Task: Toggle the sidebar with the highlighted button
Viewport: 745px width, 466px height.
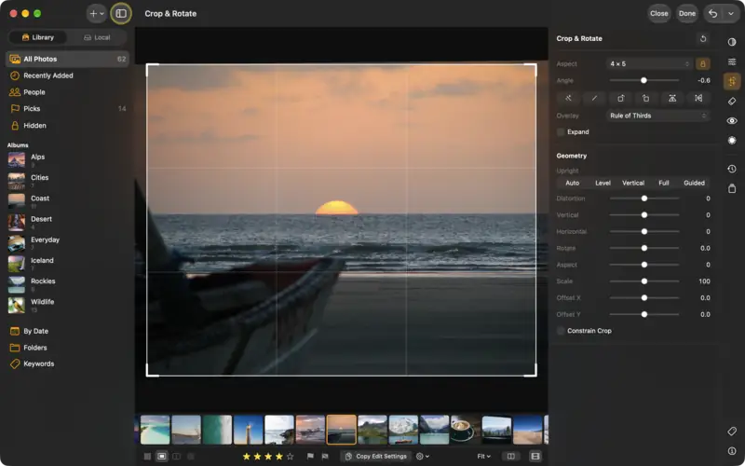Action: tap(121, 13)
